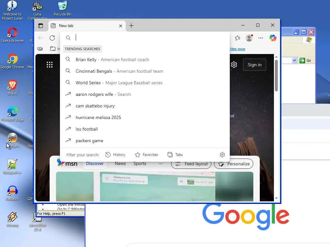This screenshot has height=247, width=330.
Task: Open Opera Browser desktop shortcut
Action: (12, 35)
